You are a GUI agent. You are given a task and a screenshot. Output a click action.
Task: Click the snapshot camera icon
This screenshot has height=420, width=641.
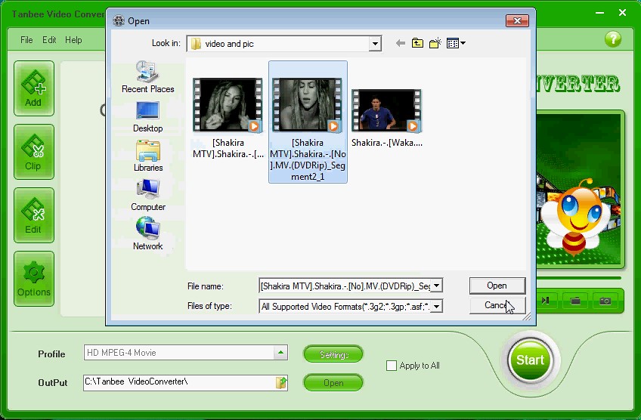(605, 301)
